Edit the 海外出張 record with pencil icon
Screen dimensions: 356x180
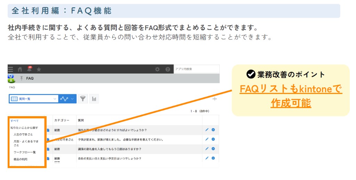click(207, 130)
